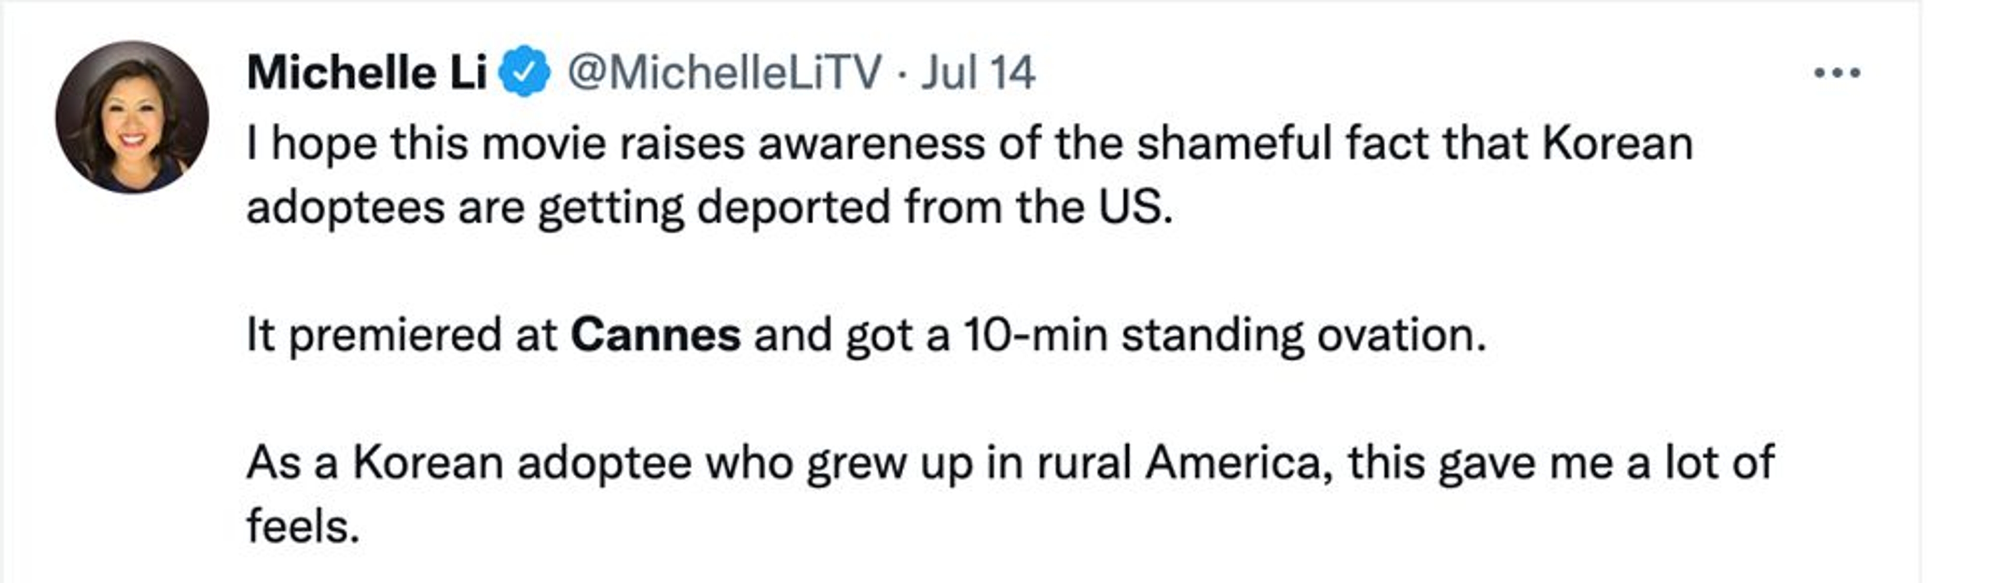Screen dimensions: 1992x583
Task: Click the Jul 14 timestamp
Action: (x=977, y=74)
